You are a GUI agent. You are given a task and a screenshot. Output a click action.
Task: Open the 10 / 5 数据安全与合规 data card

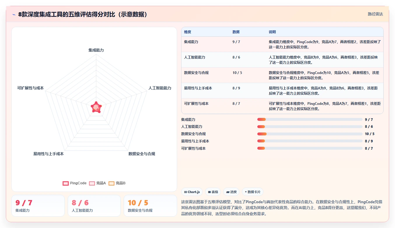(150, 206)
